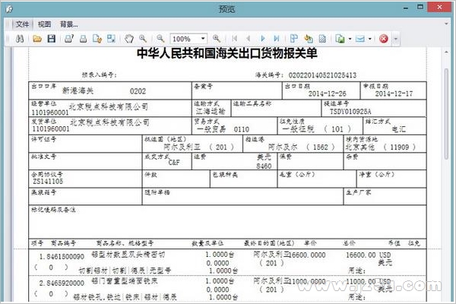Click the quick print printer icon
Image resolution: width=456 pixels, height=304 pixels.
83,39
